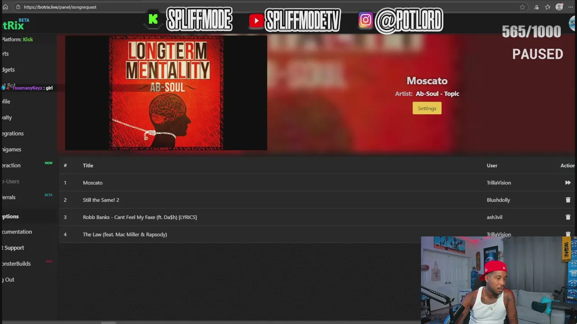Image resolution: width=577 pixels, height=324 pixels.
Task: Open the browser favorites list icon
Action: pyautogui.click(x=547, y=7)
